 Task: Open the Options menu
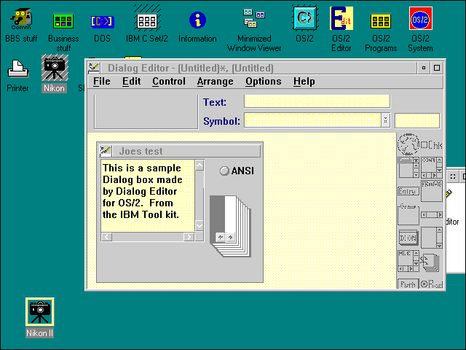pyautogui.click(x=264, y=81)
